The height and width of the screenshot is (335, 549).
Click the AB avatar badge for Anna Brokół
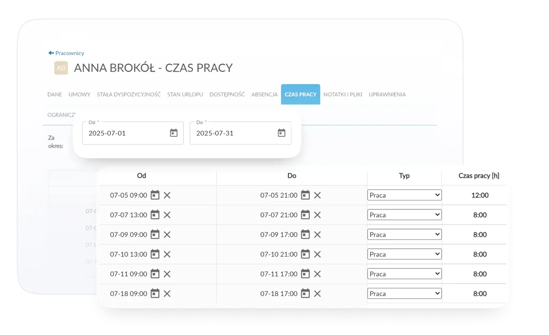tap(61, 67)
